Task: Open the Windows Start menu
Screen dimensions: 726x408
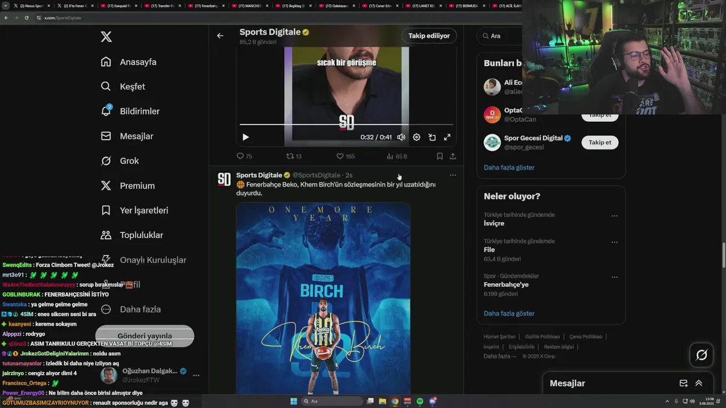Action: [294, 401]
